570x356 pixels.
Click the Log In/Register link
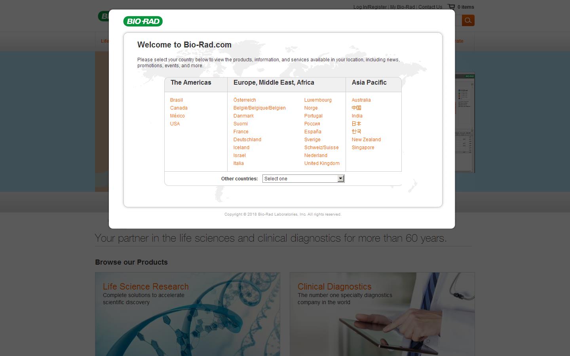point(370,7)
